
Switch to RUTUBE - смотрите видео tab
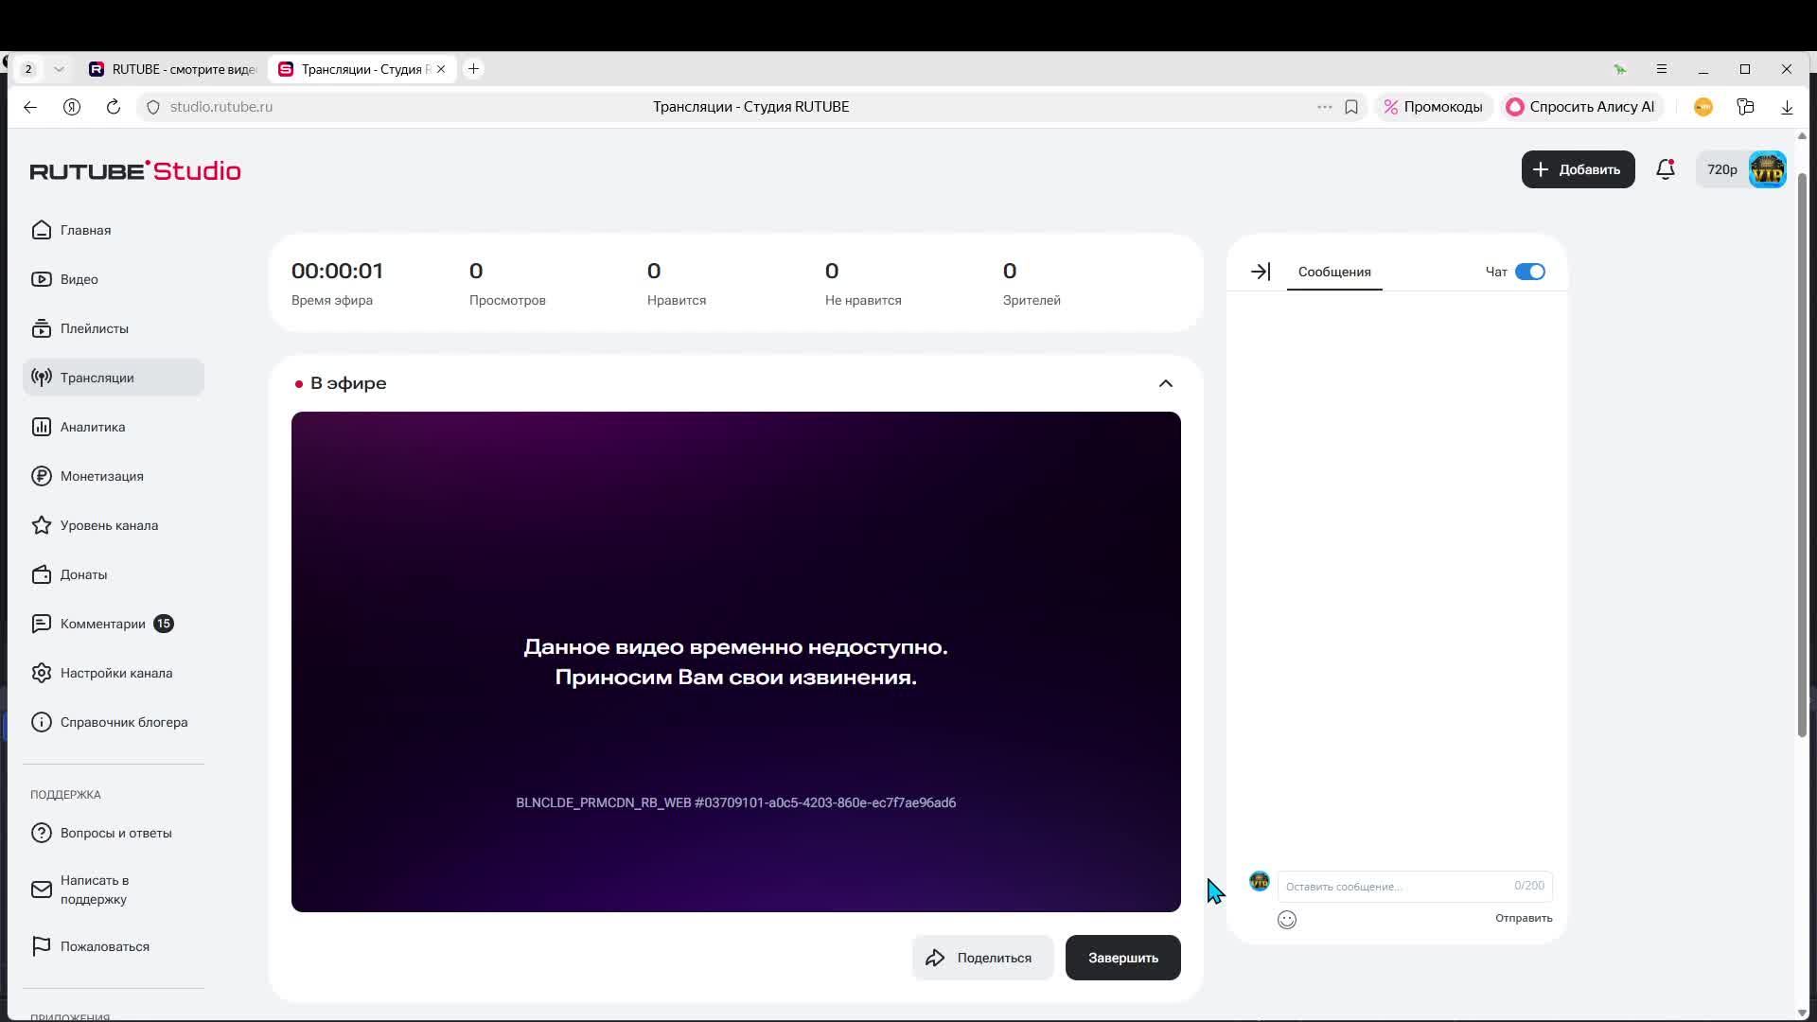[172, 69]
